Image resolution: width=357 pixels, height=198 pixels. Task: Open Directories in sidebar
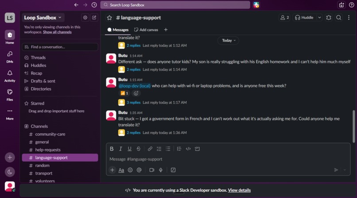60,89
